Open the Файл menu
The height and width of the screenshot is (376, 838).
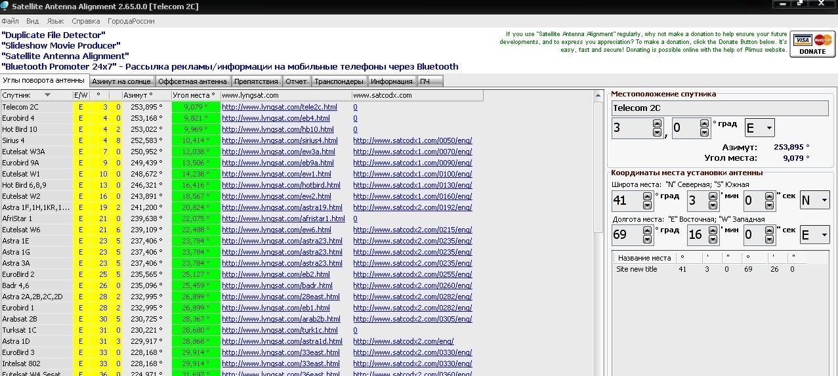tap(10, 21)
